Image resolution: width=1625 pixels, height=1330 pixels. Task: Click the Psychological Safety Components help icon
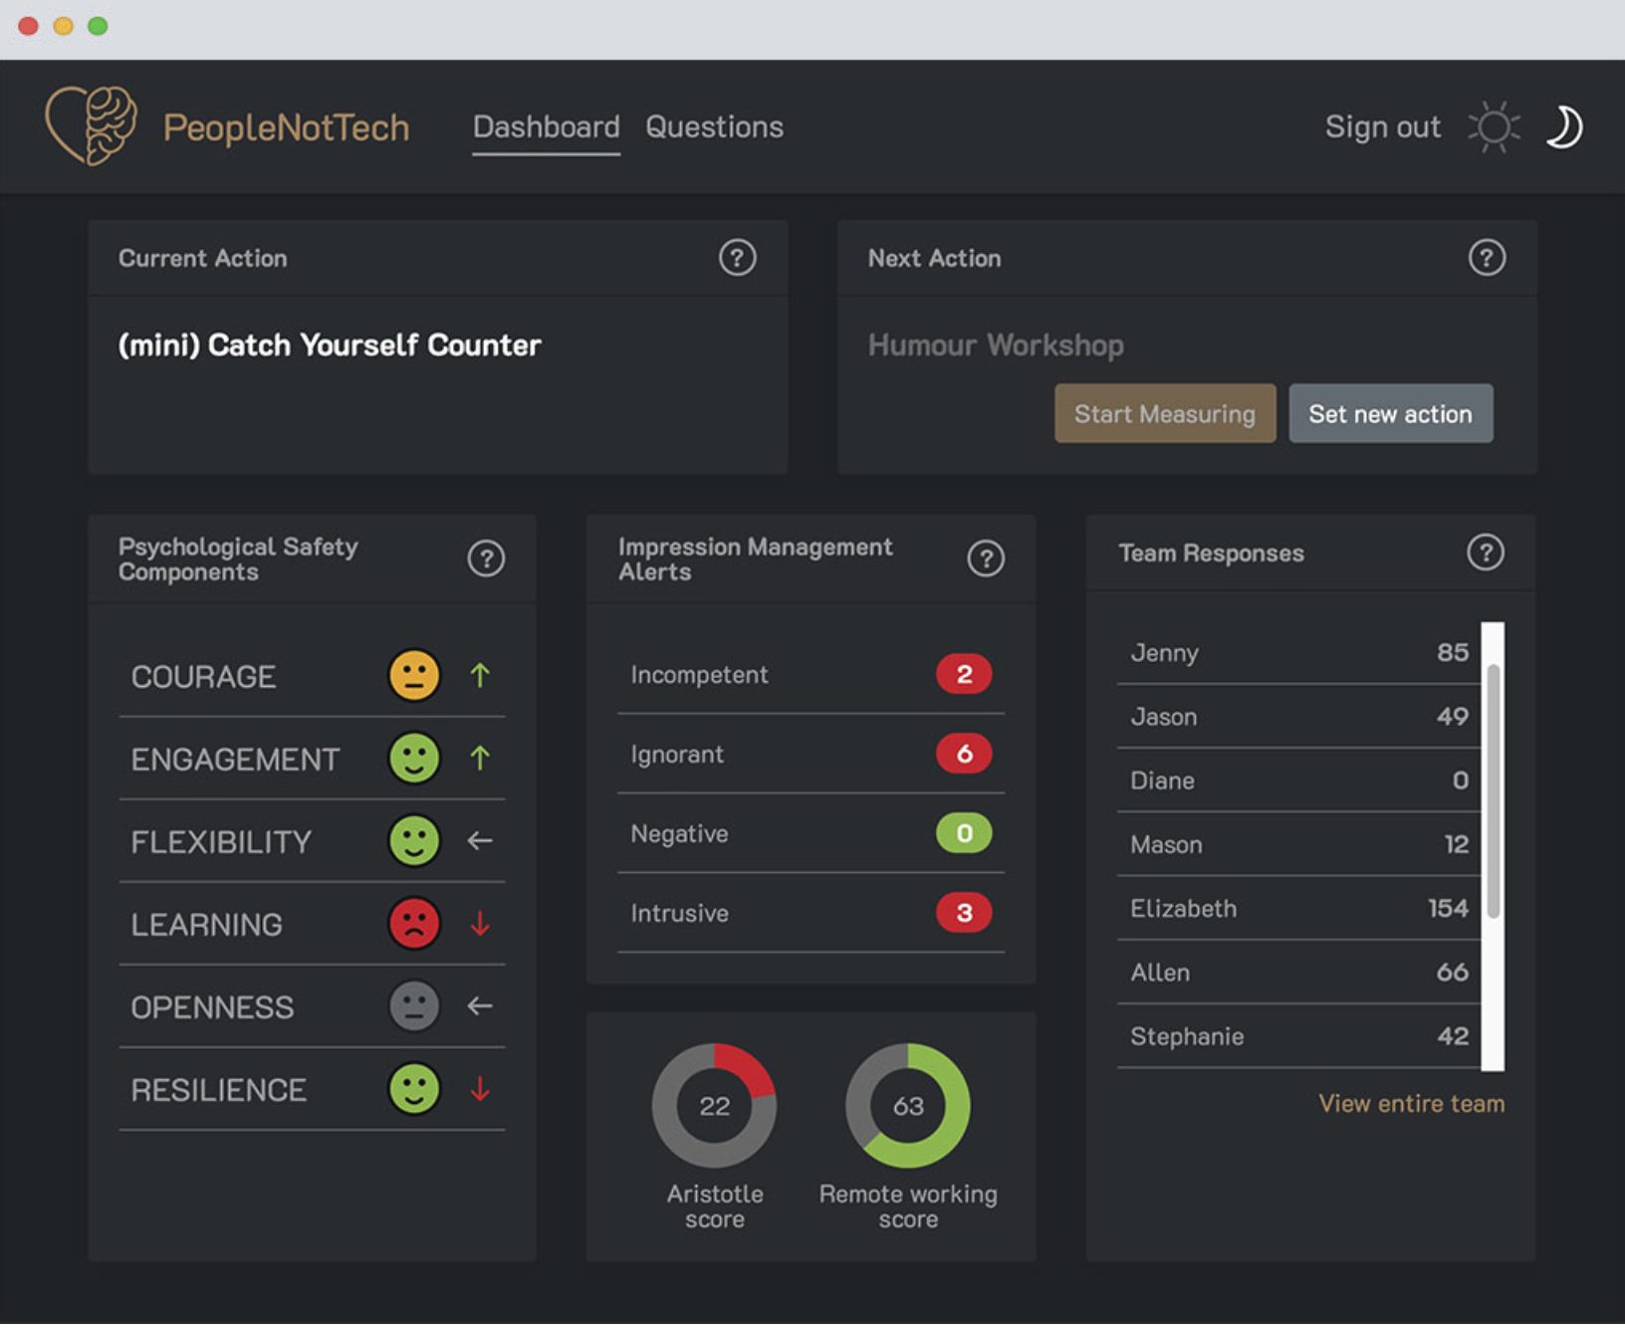(x=485, y=558)
